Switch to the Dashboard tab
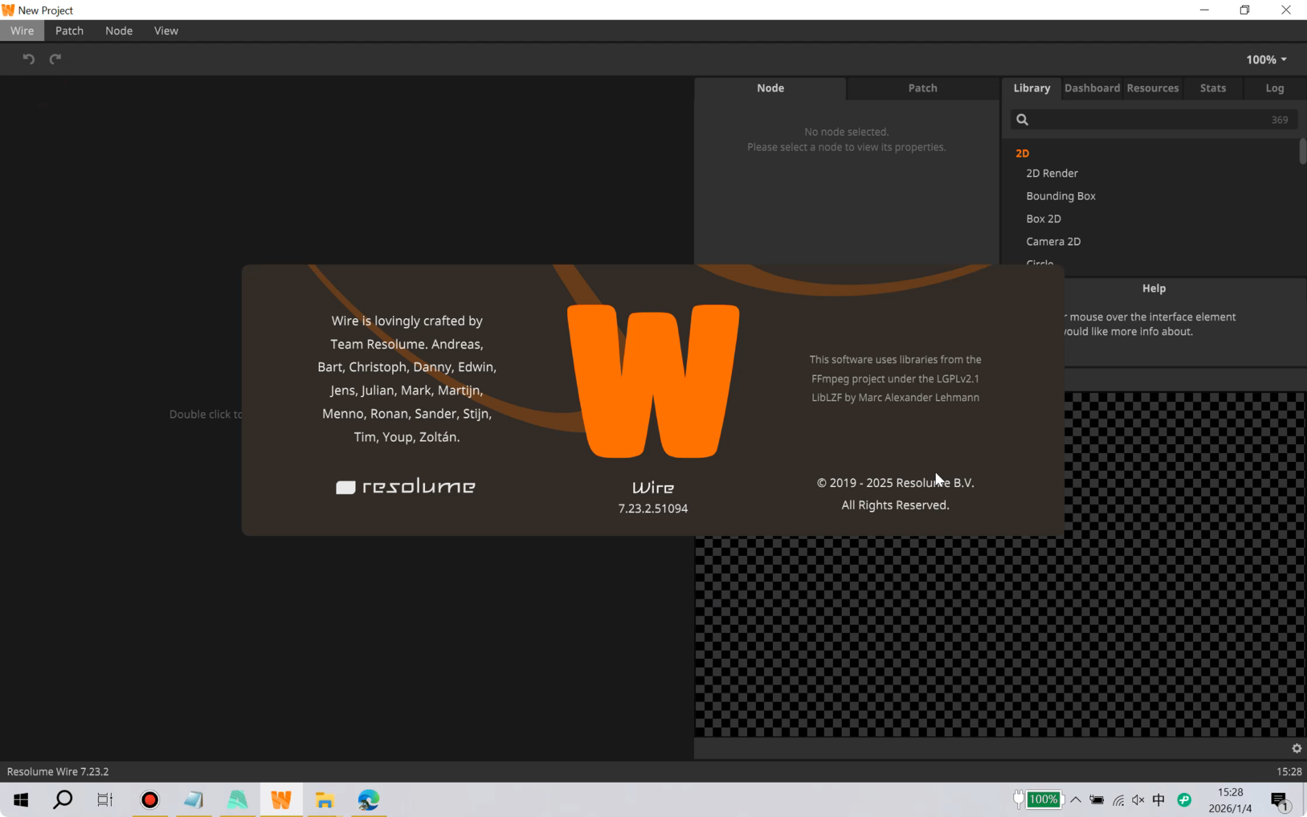 [1092, 88]
